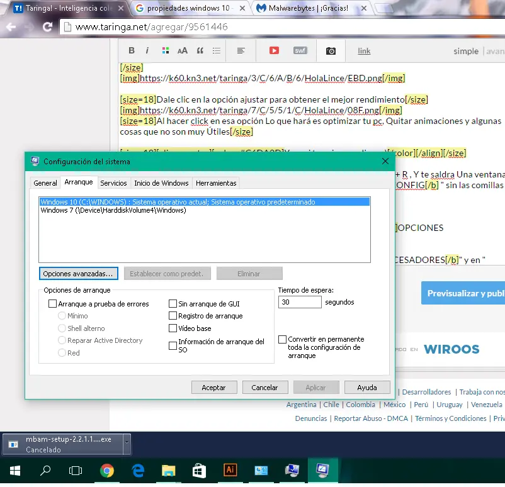
Task: Reload the Taringa page
Action: [x=48, y=27]
